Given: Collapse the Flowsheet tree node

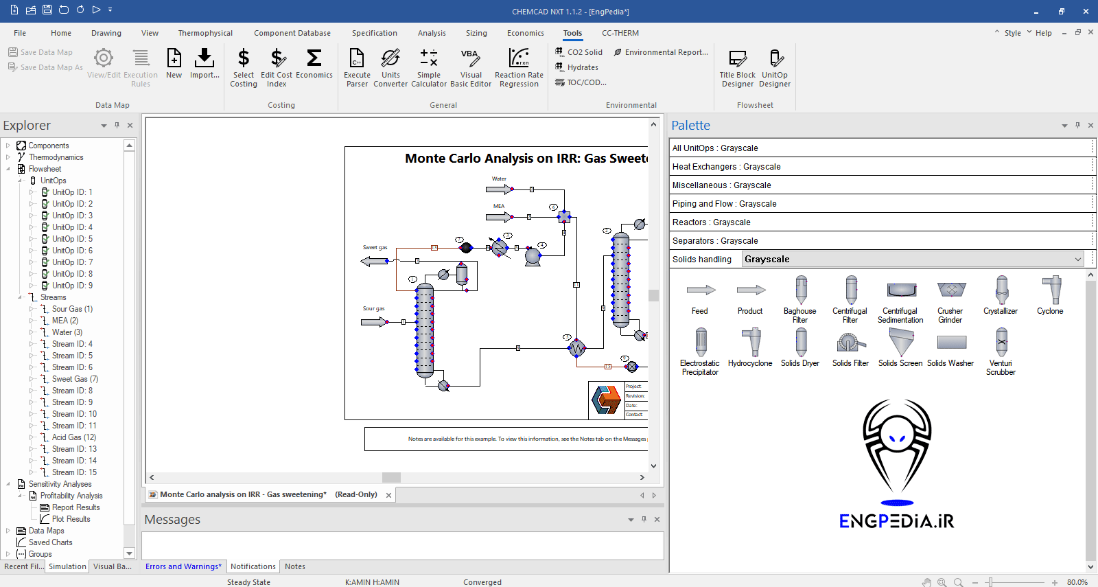Looking at the screenshot, I should click(x=8, y=169).
